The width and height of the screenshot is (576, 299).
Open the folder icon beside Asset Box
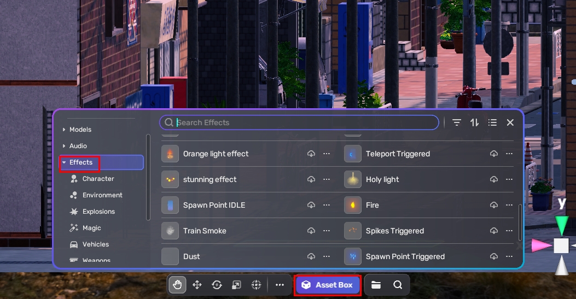pos(376,285)
